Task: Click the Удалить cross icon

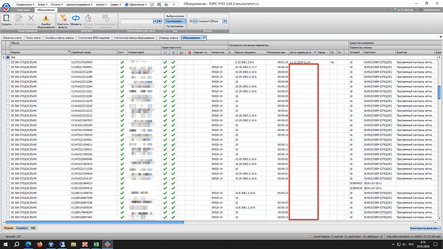Action: 31,19
